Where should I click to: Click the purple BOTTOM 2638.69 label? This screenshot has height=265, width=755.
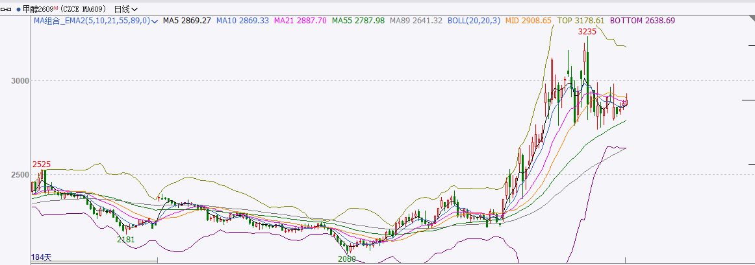pos(642,21)
